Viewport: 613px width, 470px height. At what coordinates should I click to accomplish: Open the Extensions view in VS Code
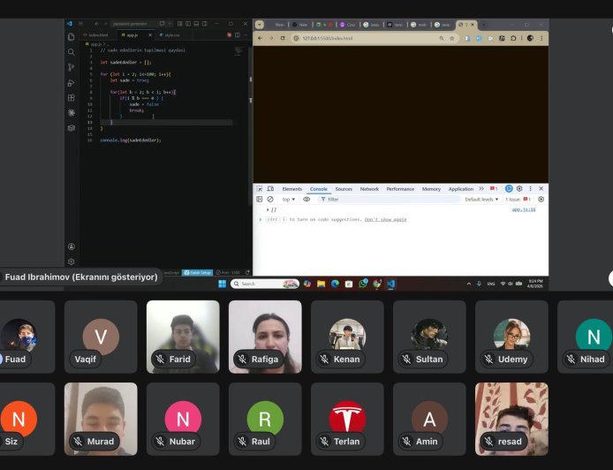[72, 98]
